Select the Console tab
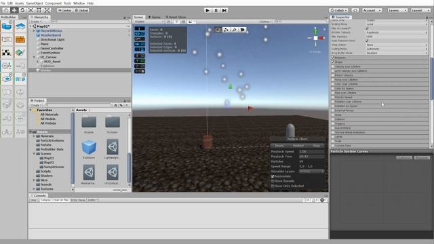Image resolution: width=434 pixels, height=244 pixels. click(x=39, y=196)
